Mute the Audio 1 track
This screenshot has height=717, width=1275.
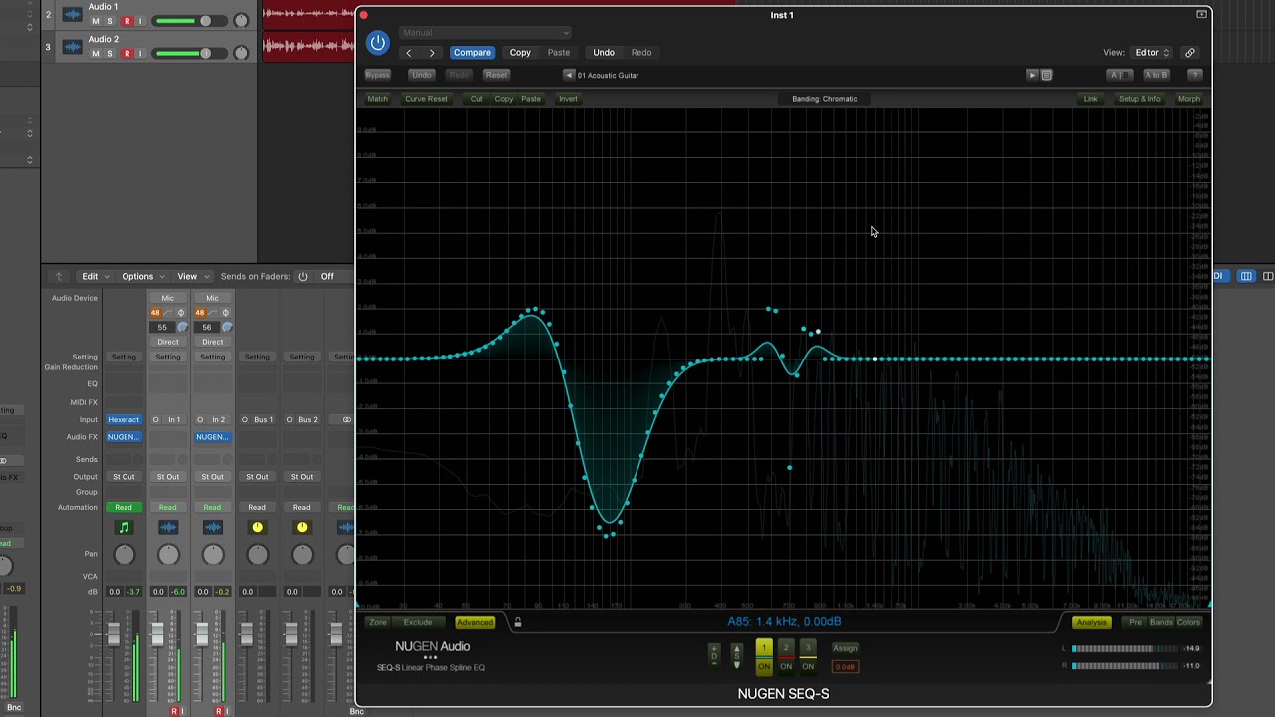coord(96,21)
